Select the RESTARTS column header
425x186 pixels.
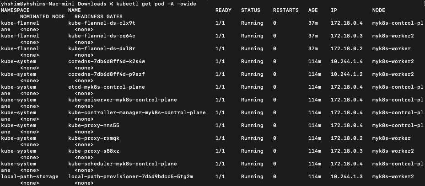point(285,11)
